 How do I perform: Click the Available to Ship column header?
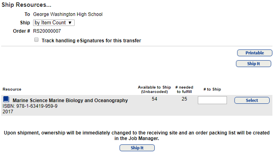pos(154,89)
